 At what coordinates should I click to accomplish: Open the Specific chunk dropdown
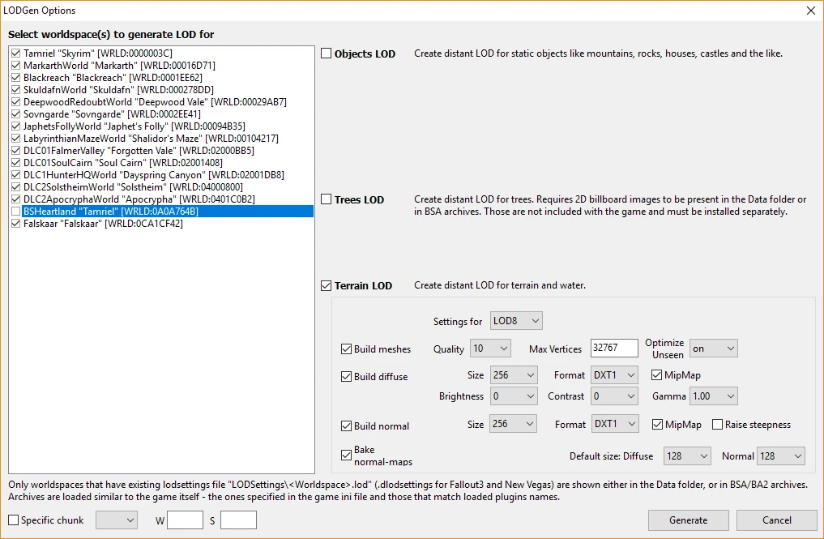pos(117,520)
